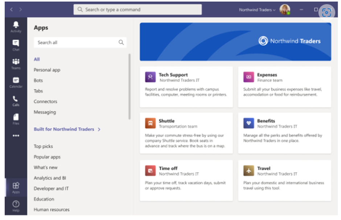This screenshot has height=220, width=341.
Task: Open the Top picks category
Action: tap(43, 146)
